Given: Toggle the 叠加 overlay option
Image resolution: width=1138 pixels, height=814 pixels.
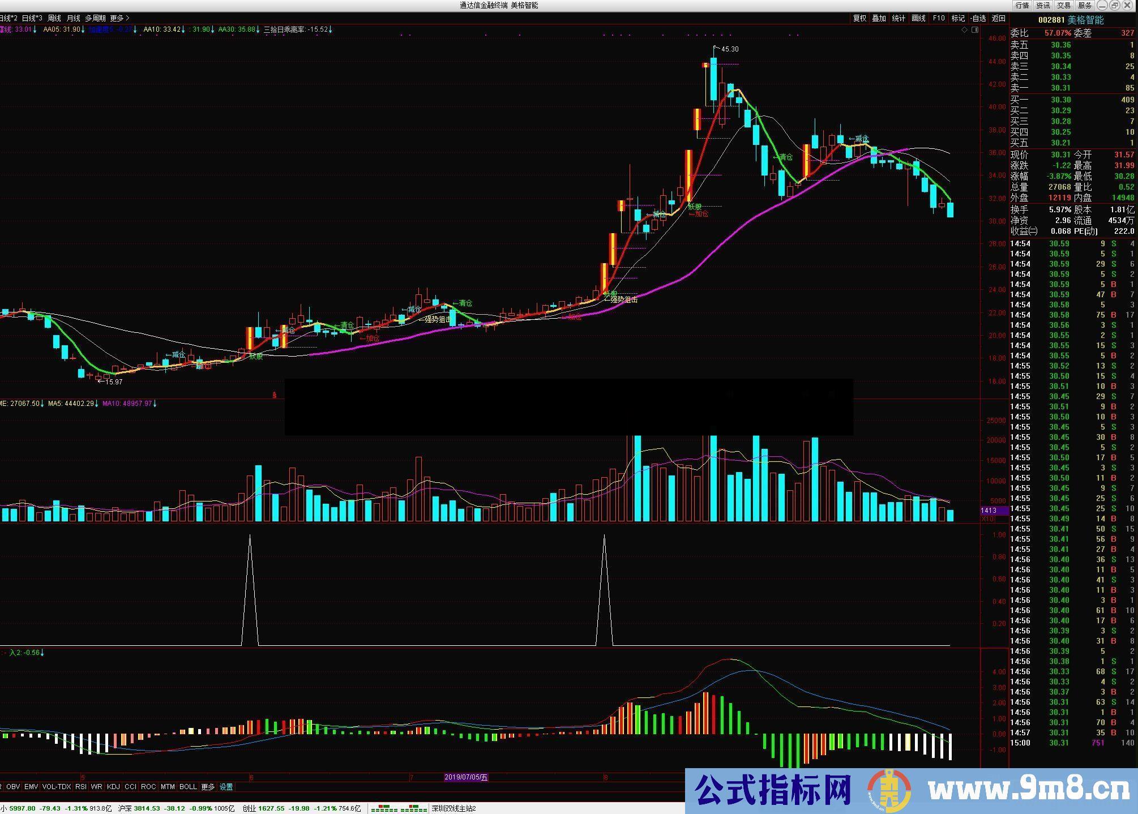Looking at the screenshot, I should coord(879,18).
